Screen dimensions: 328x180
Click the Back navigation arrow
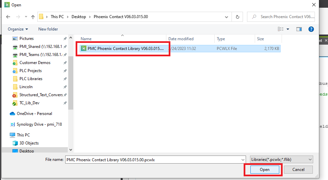(8, 17)
